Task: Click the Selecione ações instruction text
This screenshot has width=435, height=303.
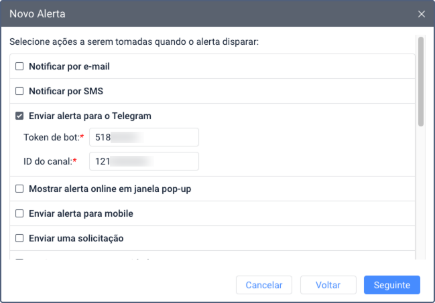Action: (134, 42)
